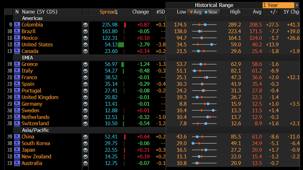Image resolution: width=303 pixels, height=170 pixels.
Task: Click China's spread value 52.41
Action: 111,137
